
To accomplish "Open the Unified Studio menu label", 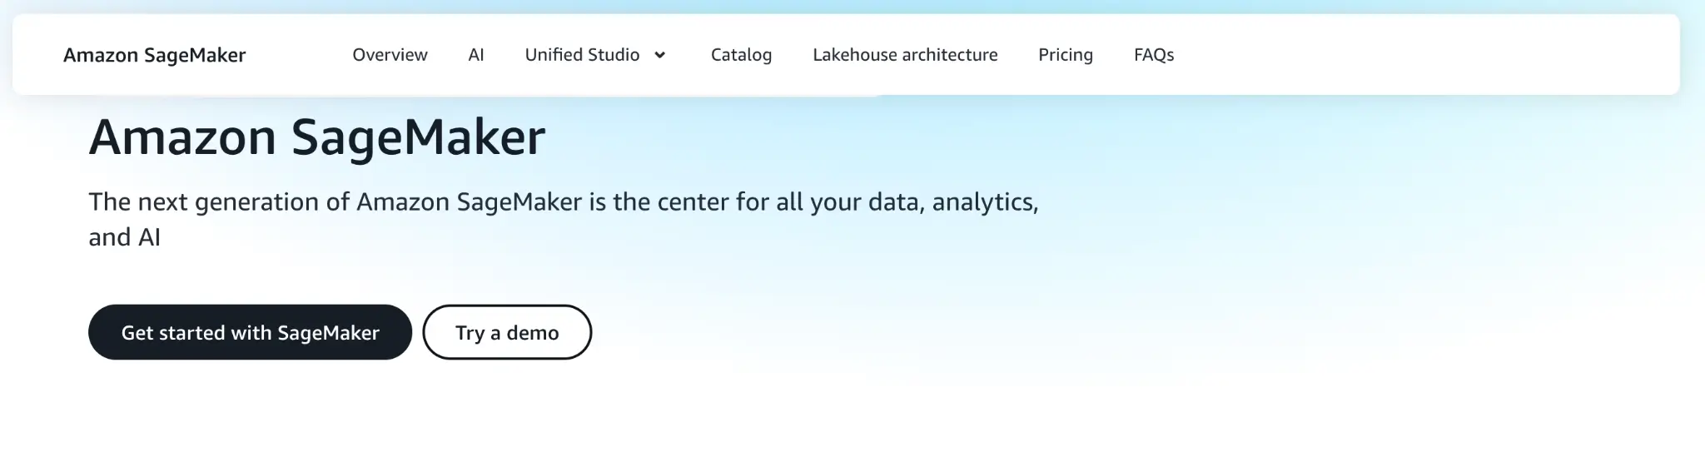I will pos(582,55).
